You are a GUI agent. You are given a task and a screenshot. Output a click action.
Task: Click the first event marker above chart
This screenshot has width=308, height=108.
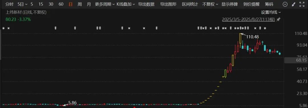click(3, 28)
